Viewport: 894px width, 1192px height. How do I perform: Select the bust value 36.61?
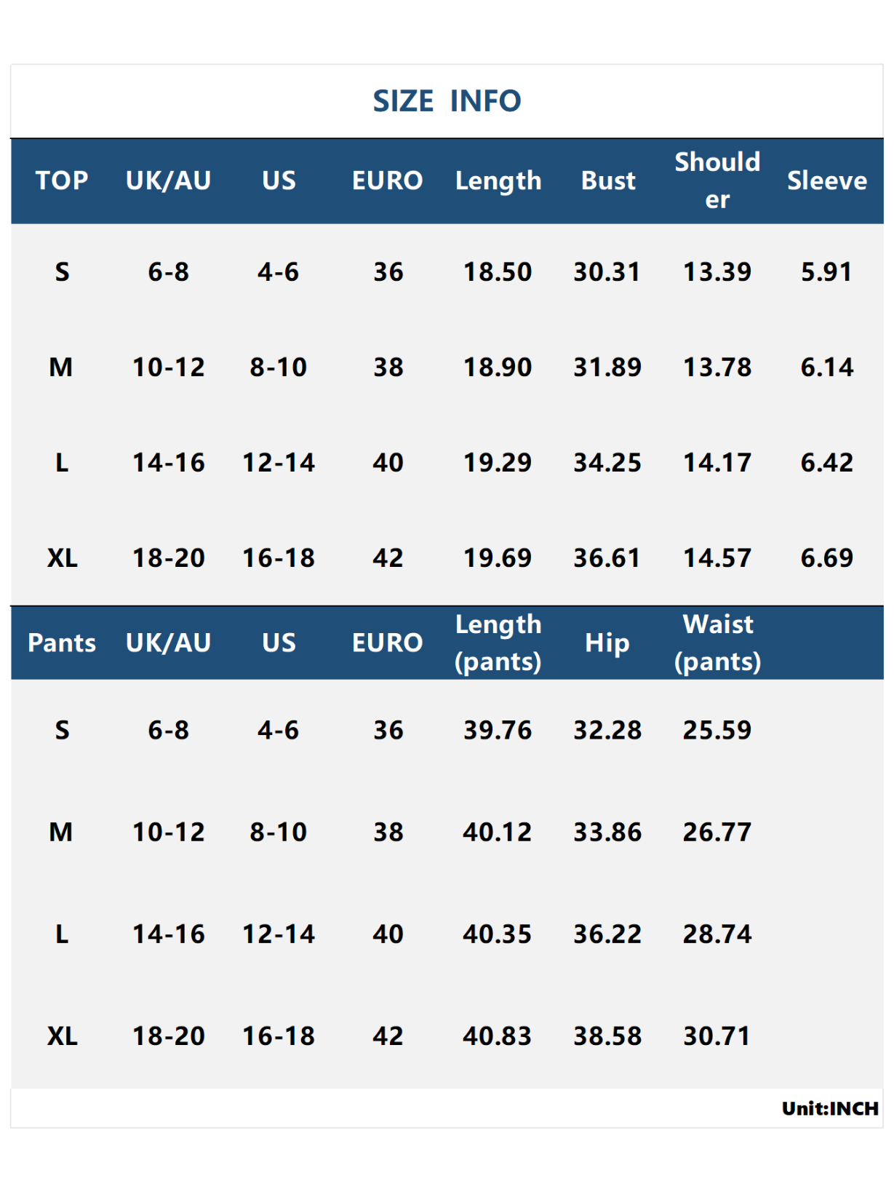(607, 558)
